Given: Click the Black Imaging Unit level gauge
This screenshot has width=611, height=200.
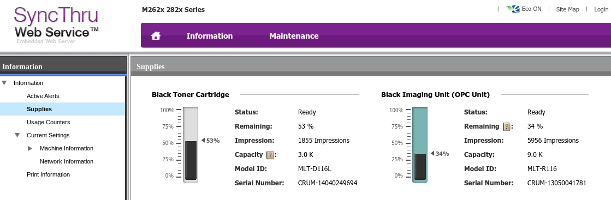Looking at the screenshot, I should point(420,145).
